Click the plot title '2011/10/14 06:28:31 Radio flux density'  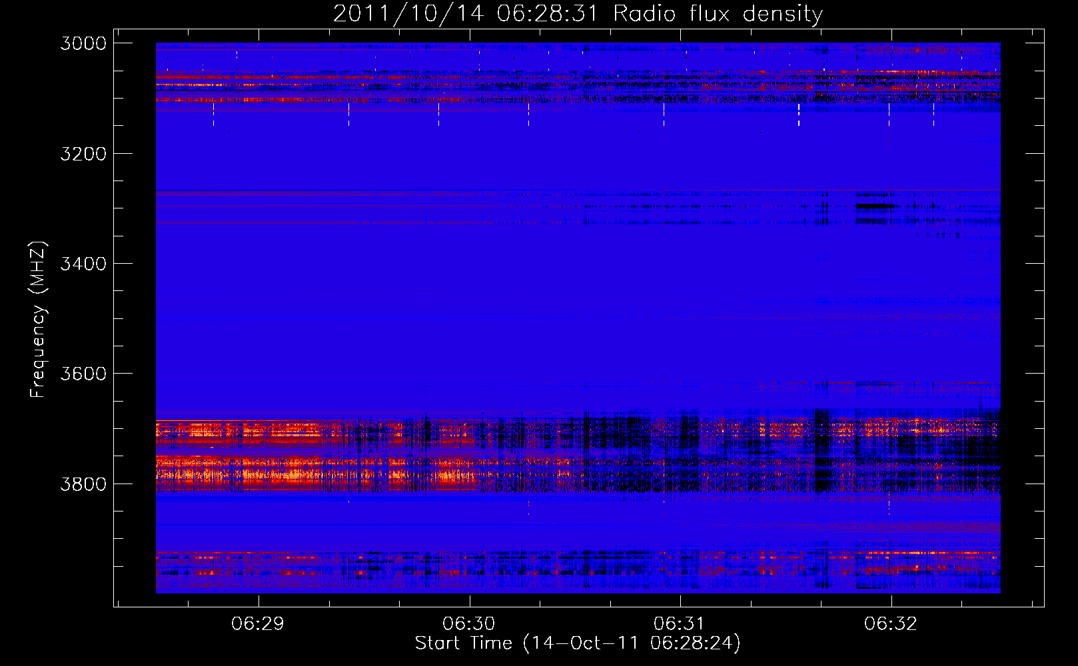click(x=578, y=13)
